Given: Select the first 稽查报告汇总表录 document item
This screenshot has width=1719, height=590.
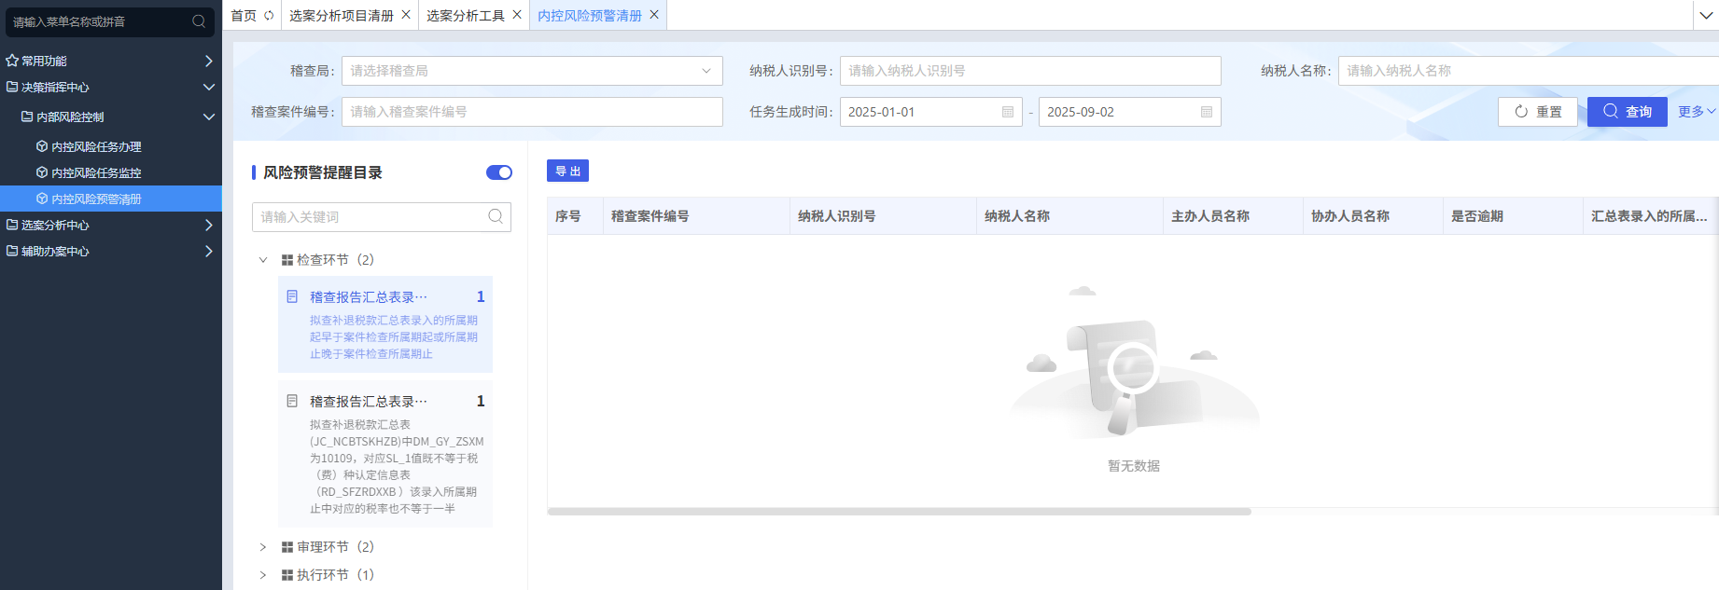Looking at the screenshot, I should click(x=384, y=323).
